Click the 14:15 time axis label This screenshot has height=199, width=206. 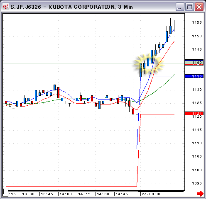click(x=84, y=194)
